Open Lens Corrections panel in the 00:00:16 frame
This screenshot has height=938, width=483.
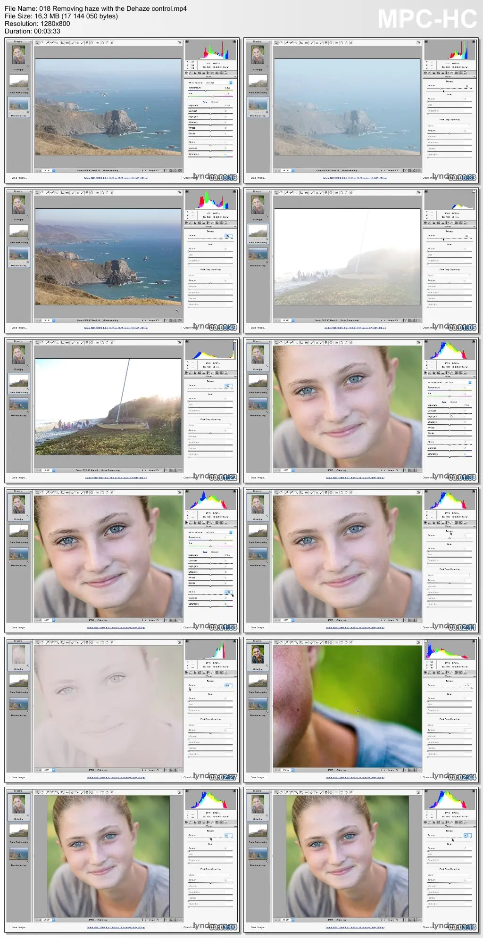pos(208,73)
